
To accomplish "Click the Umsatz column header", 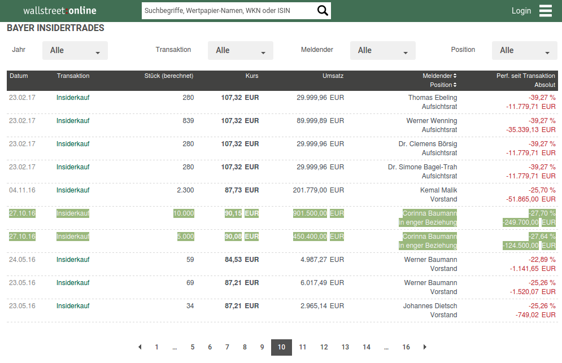I will pos(333,76).
